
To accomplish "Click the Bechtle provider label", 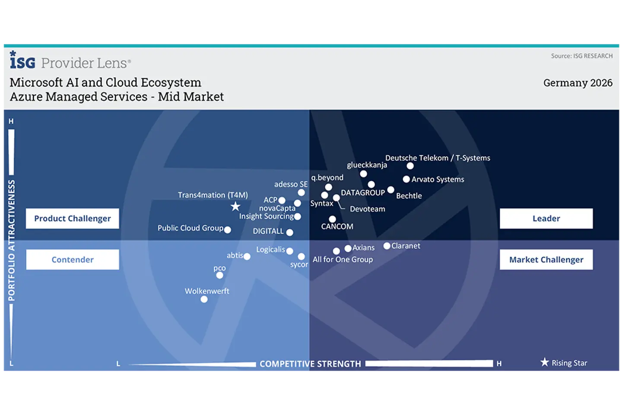I will pyautogui.click(x=409, y=196).
